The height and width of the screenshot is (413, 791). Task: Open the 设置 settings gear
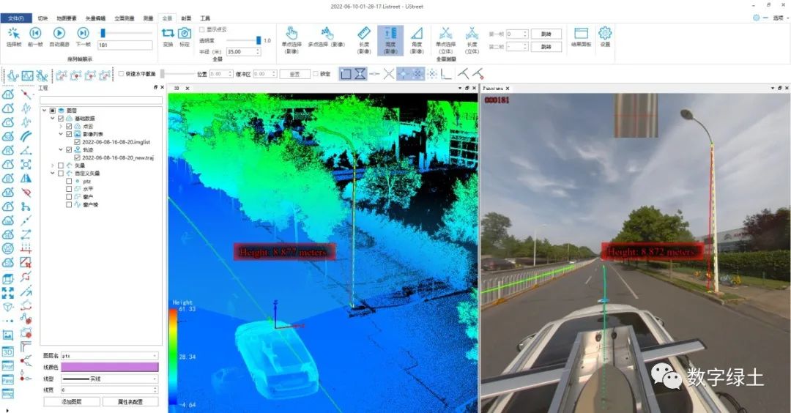pos(605,33)
